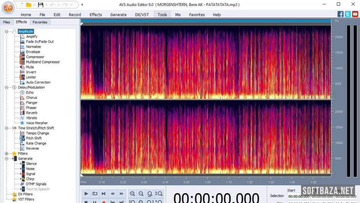
Task: Choose the Voice Morpher effect
Action: click(x=37, y=123)
